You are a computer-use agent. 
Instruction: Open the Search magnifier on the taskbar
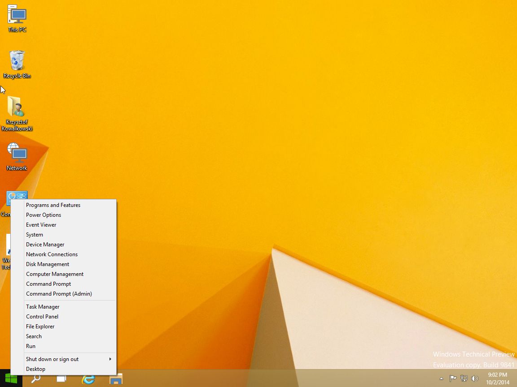(35, 378)
